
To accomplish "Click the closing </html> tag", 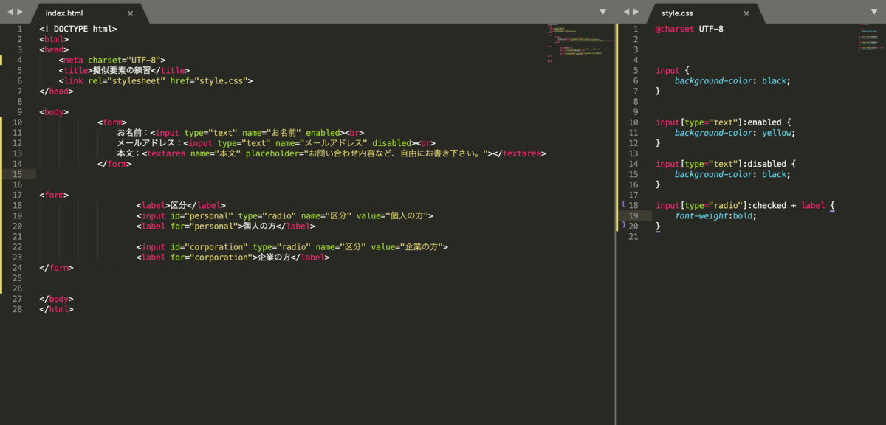I will coord(57,309).
